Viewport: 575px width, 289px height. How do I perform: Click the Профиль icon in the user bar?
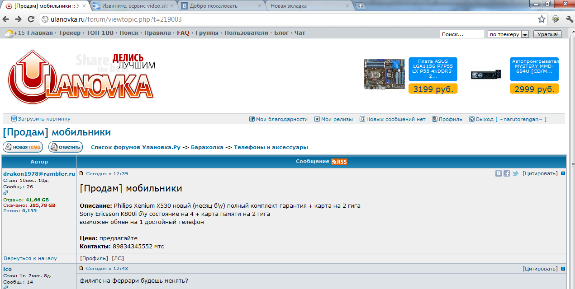pyautogui.click(x=435, y=119)
